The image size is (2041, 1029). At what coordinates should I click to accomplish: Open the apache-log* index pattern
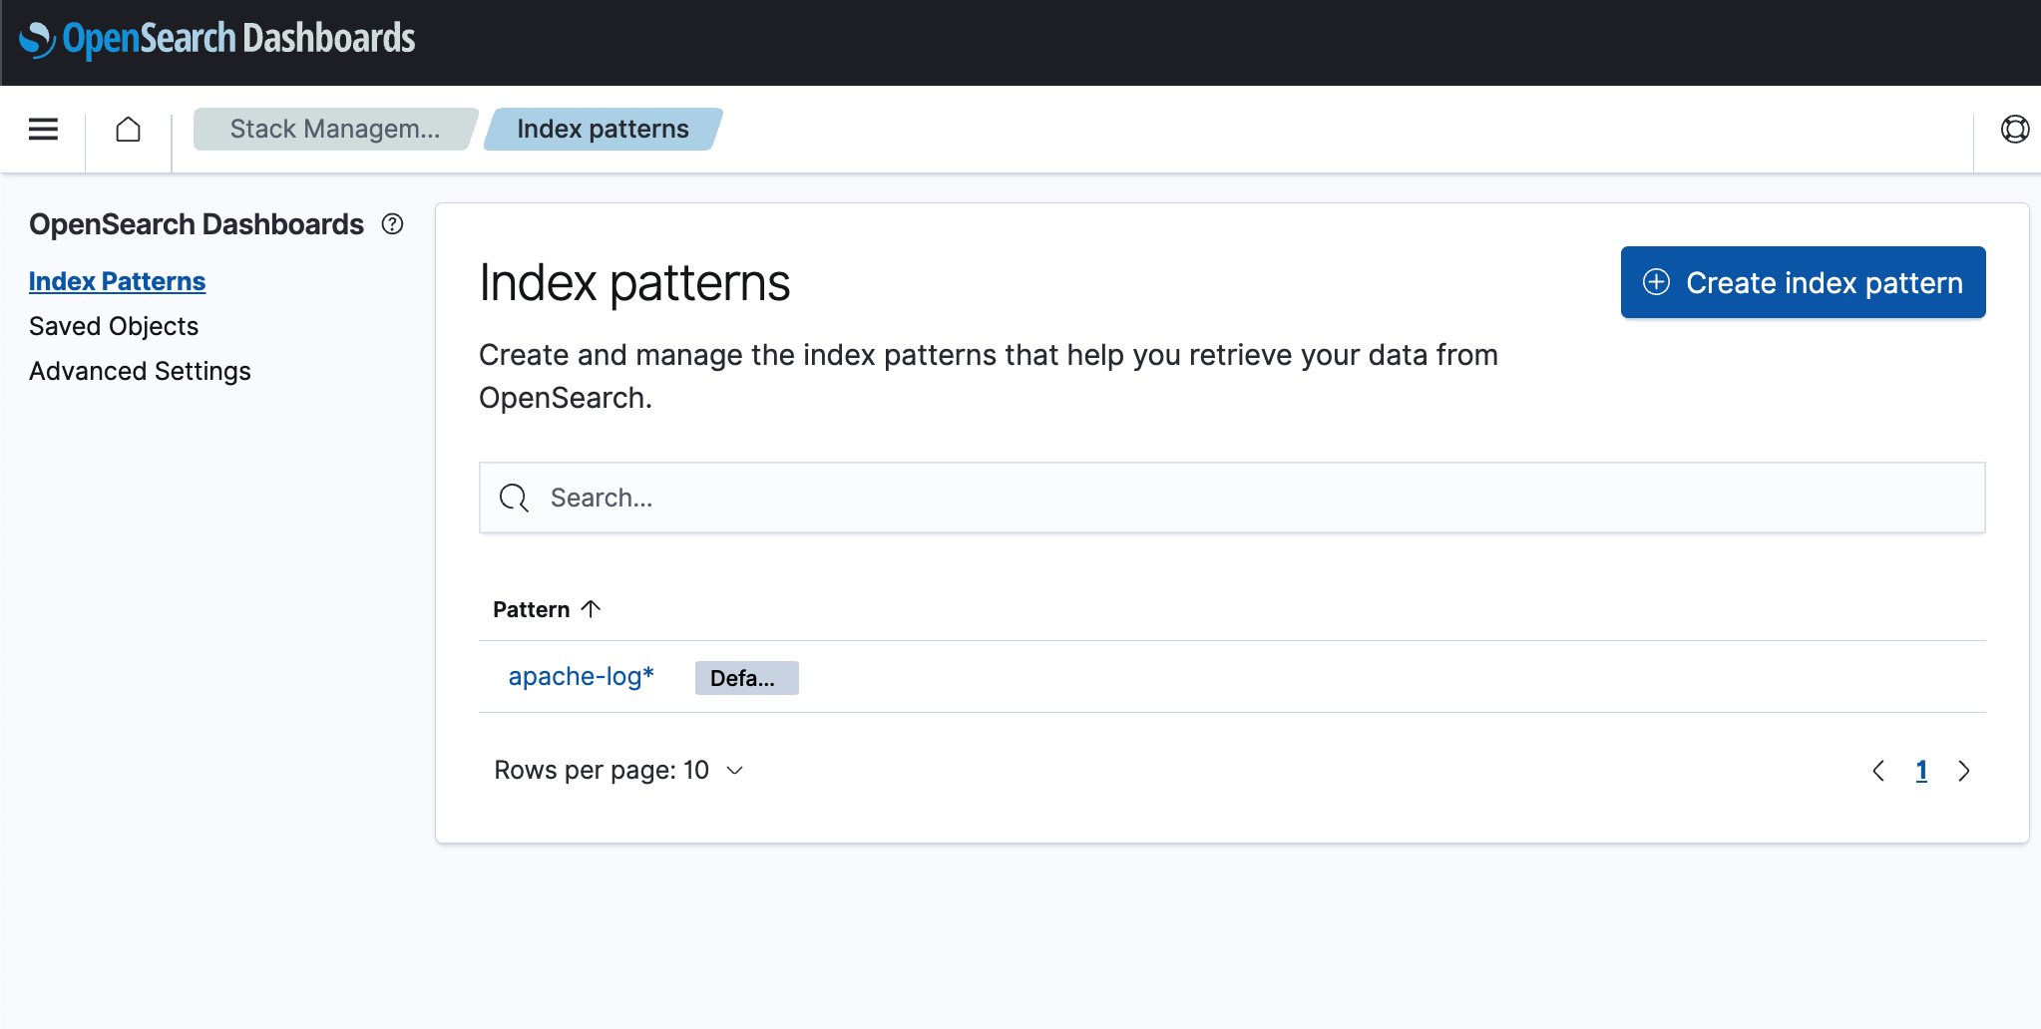click(x=581, y=676)
